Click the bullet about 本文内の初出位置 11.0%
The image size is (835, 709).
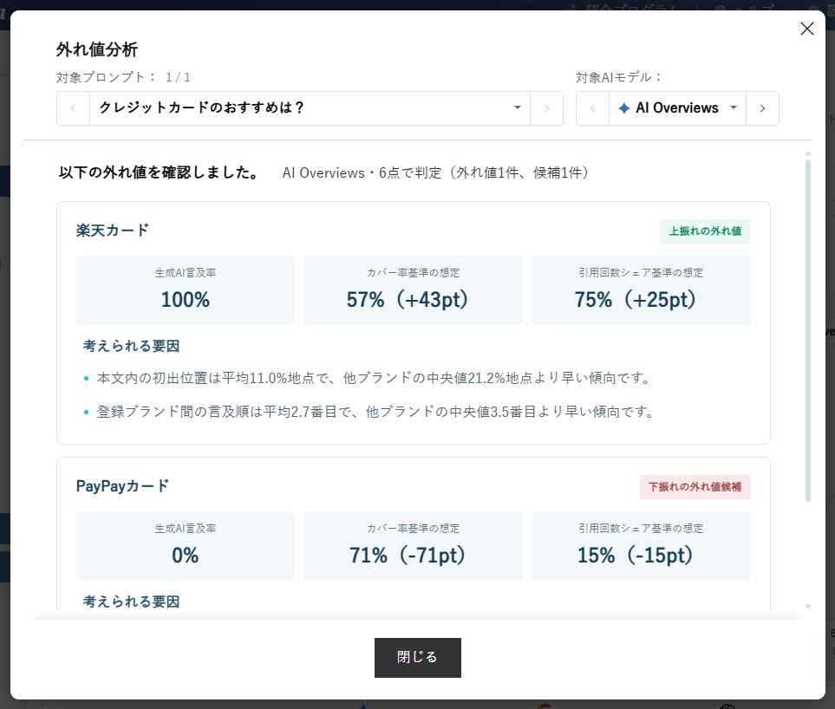point(375,378)
